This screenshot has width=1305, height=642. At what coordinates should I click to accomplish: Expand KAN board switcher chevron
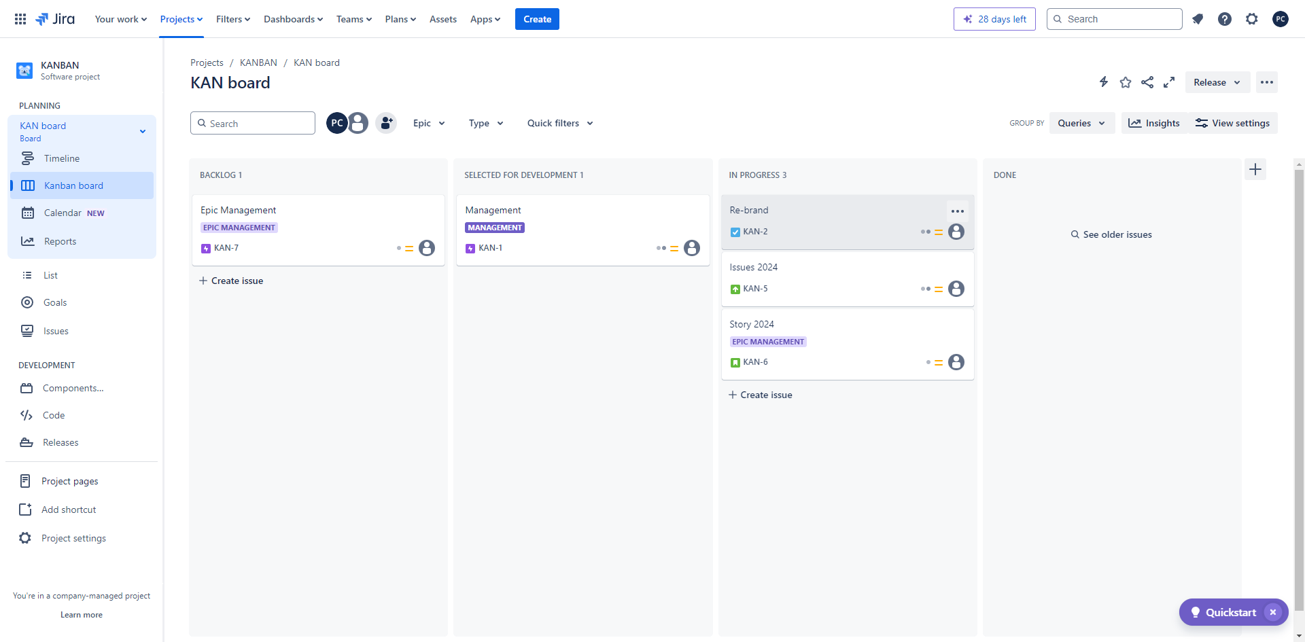pos(143,131)
